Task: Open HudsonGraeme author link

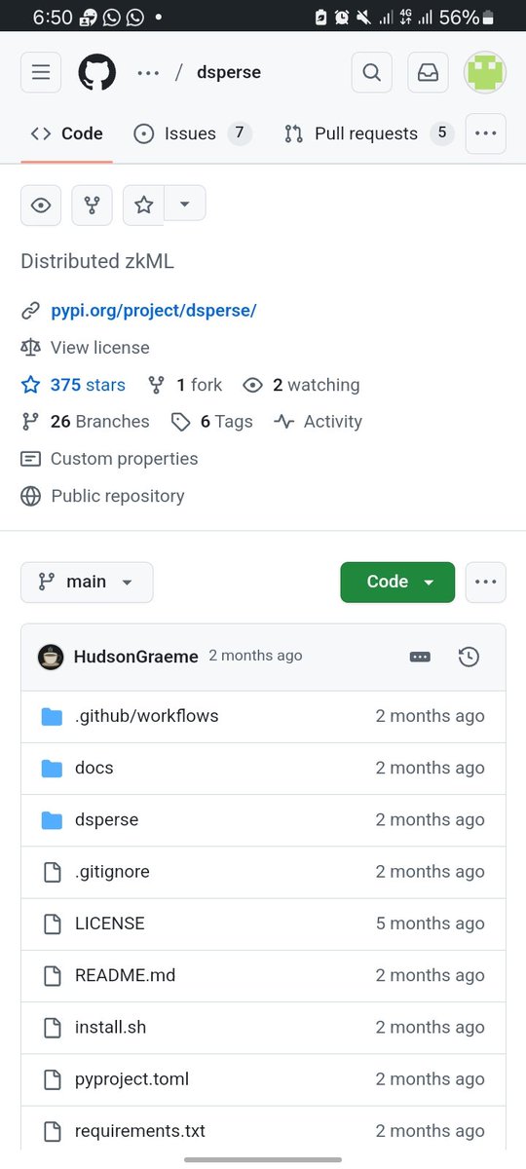Action: (136, 657)
